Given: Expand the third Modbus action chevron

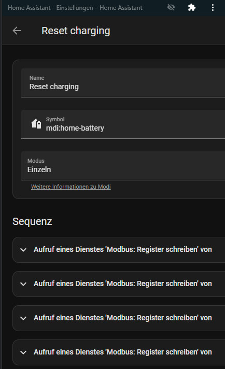Looking at the screenshot, I should [x=23, y=318].
